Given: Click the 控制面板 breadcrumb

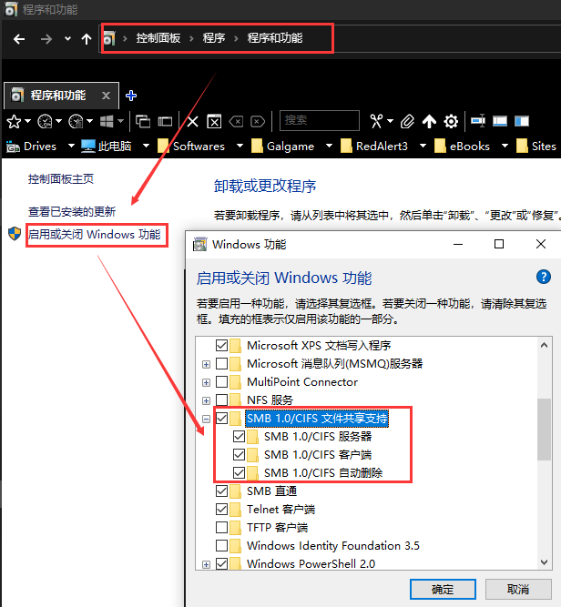Looking at the screenshot, I should pos(158,38).
